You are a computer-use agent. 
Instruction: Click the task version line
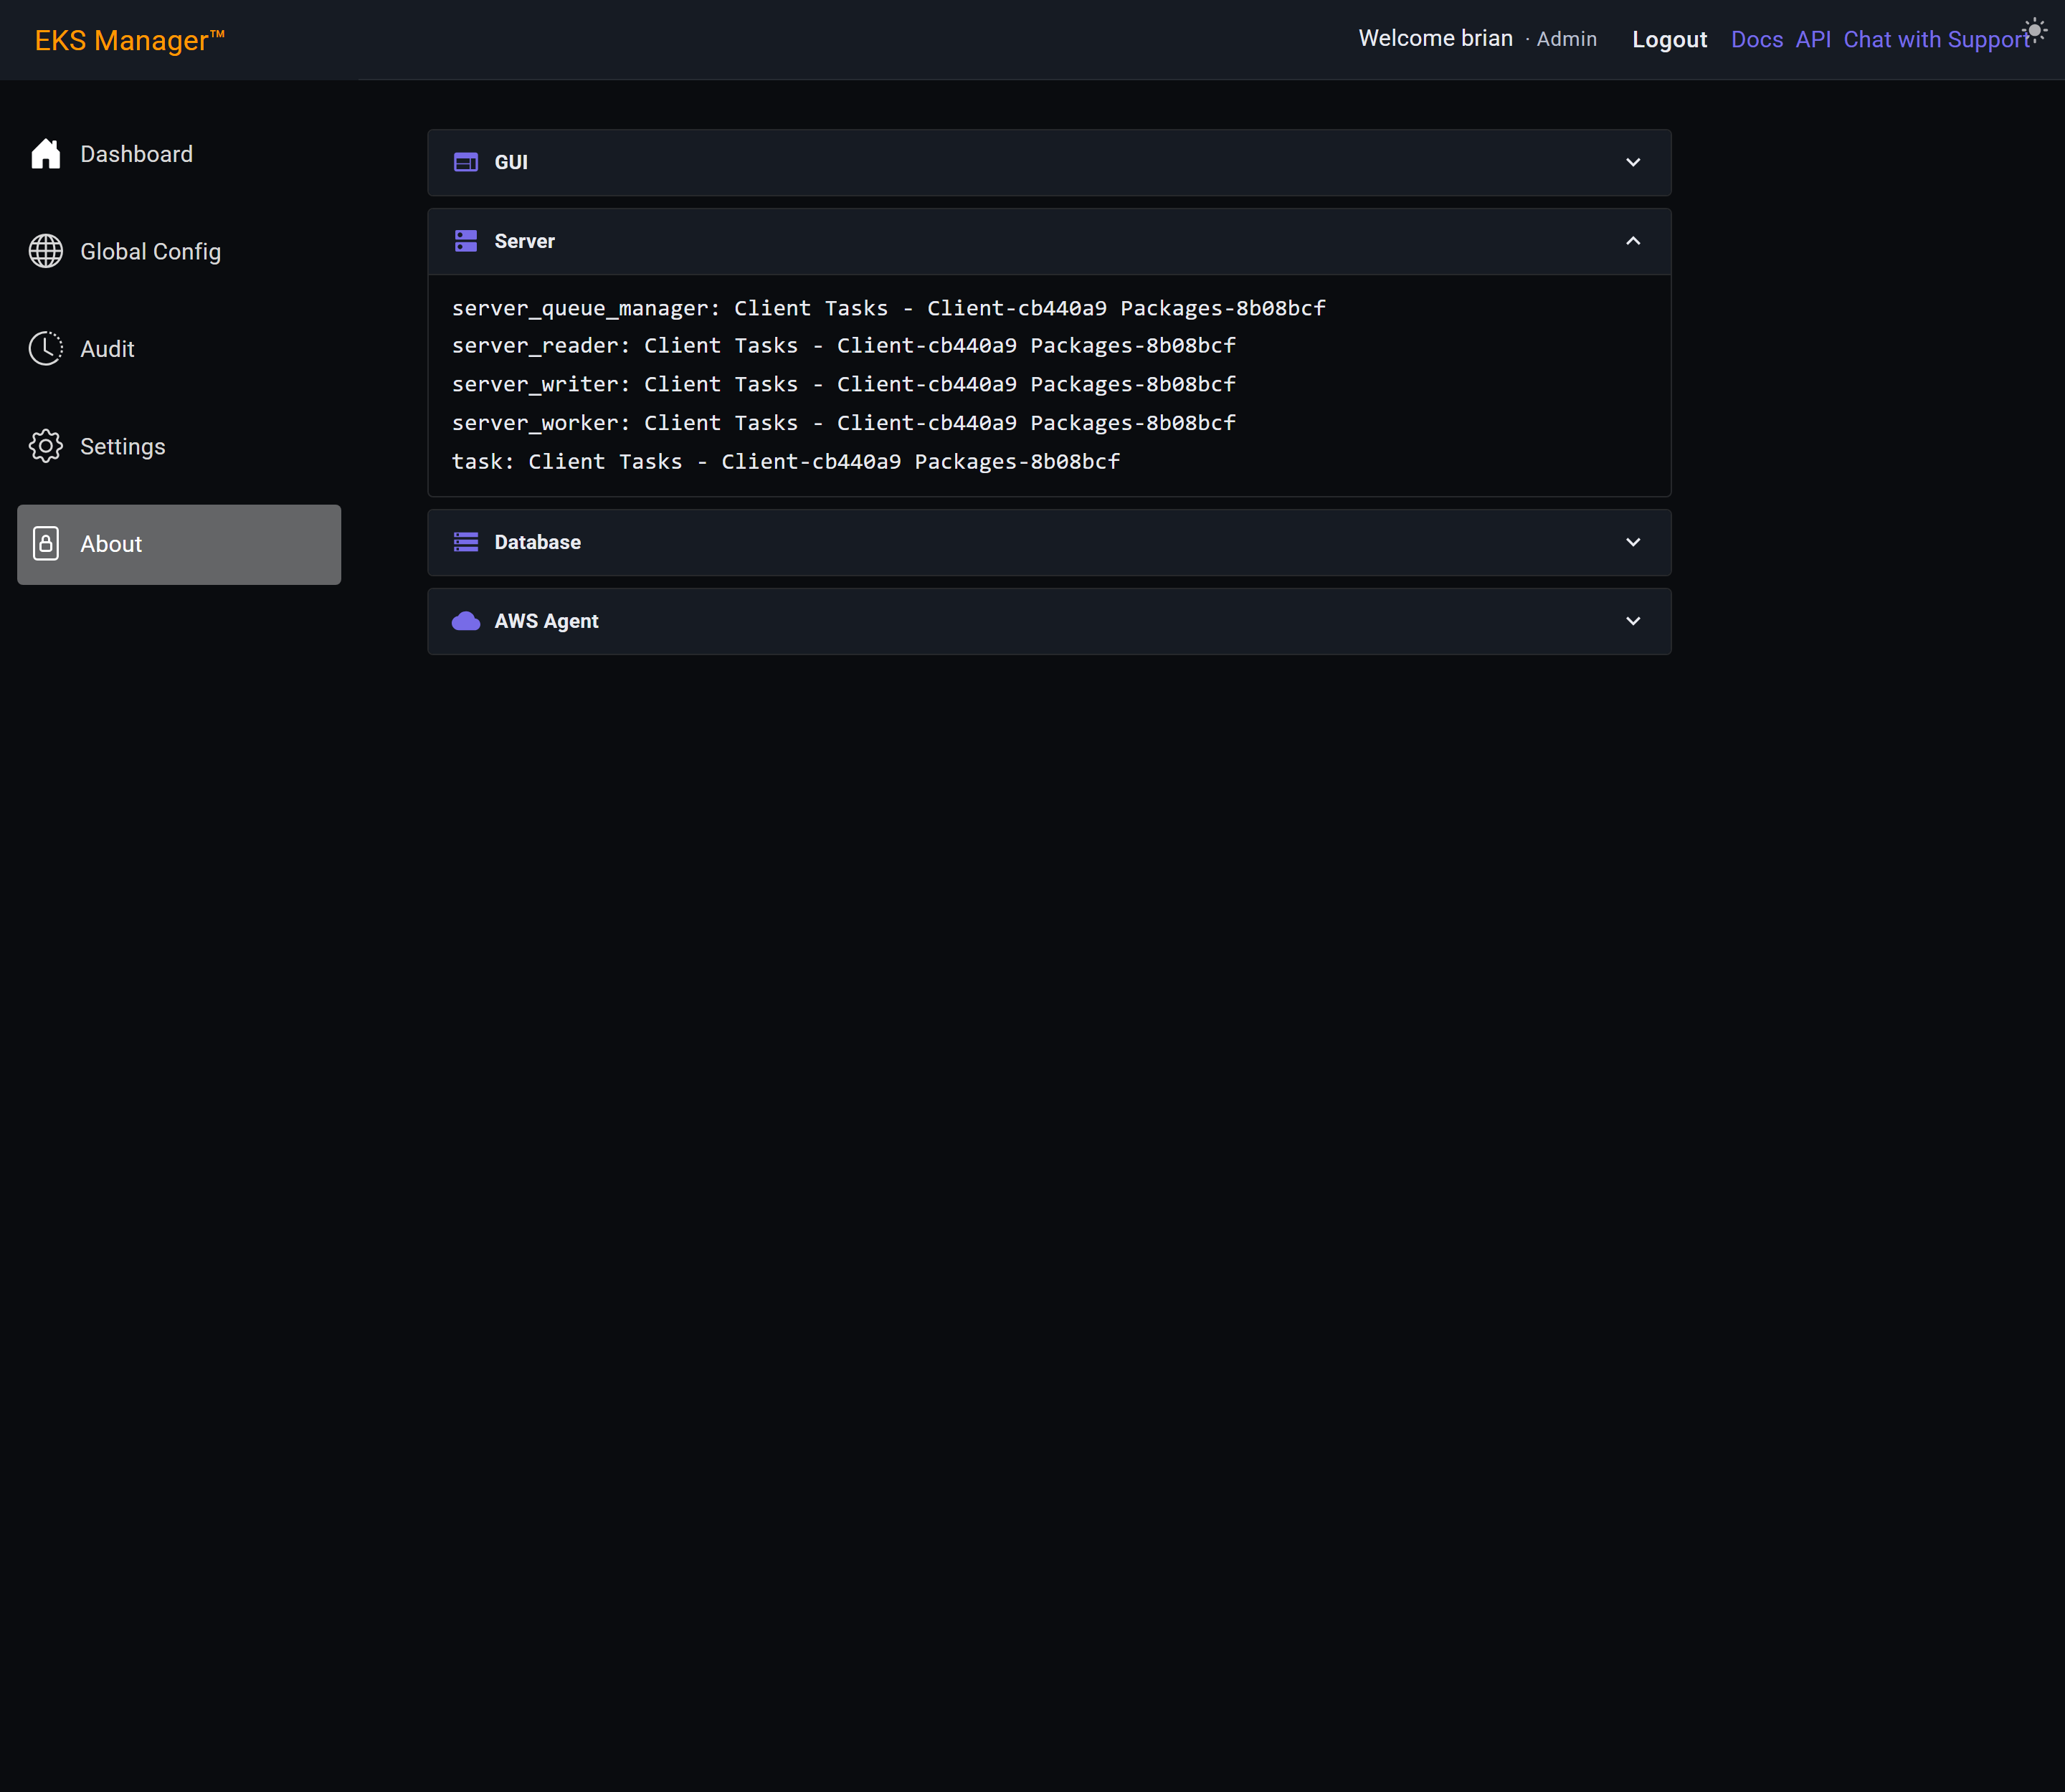(785, 461)
